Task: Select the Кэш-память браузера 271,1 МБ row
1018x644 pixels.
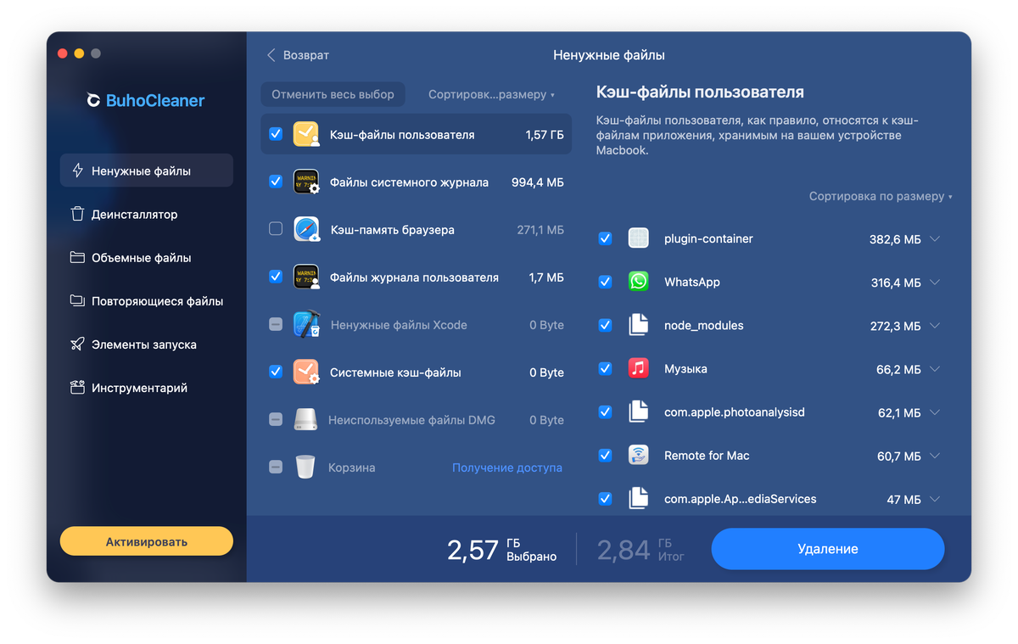Action: click(x=416, y=230)
